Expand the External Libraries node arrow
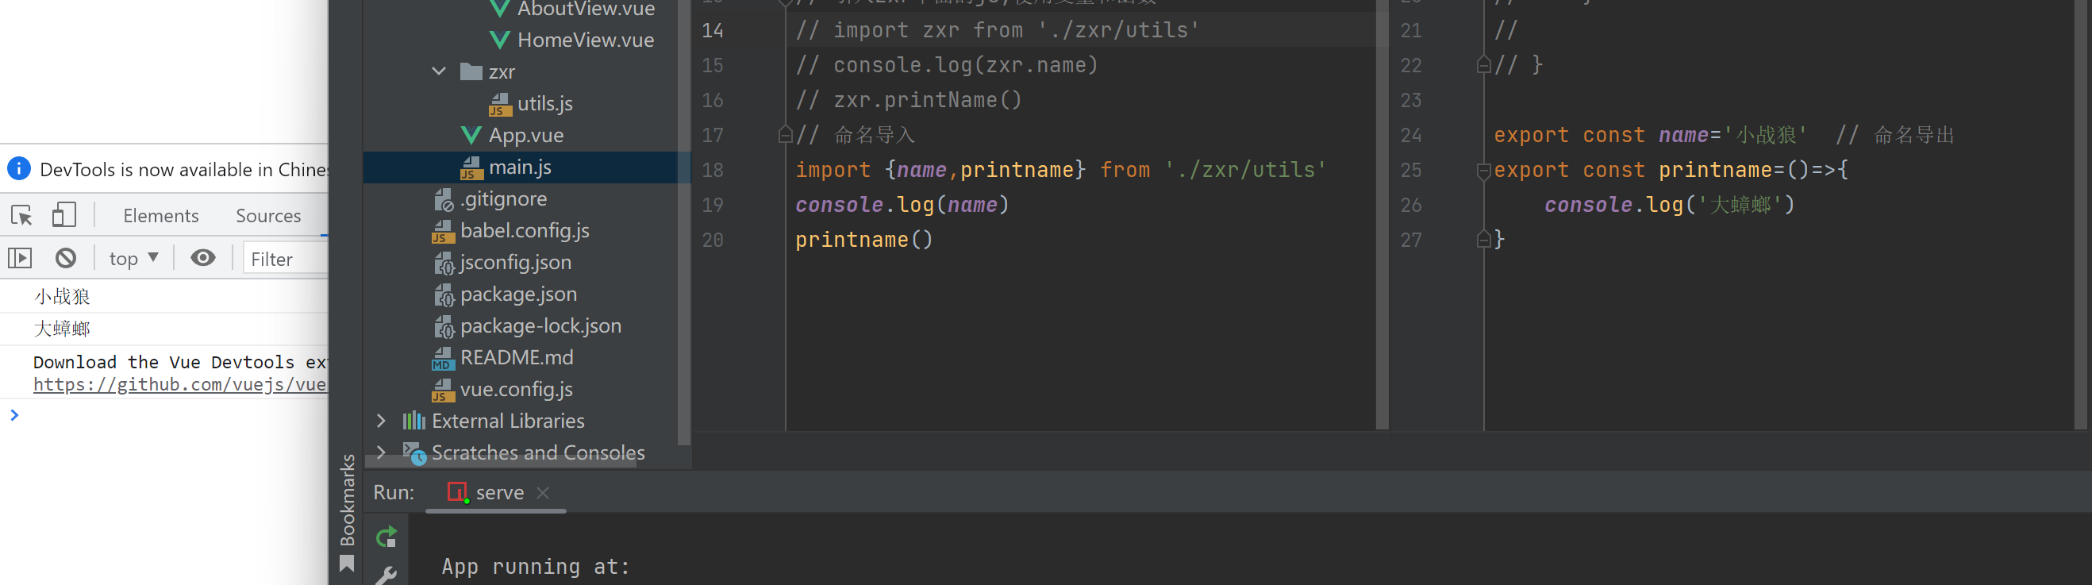 (x=381, y=421)
